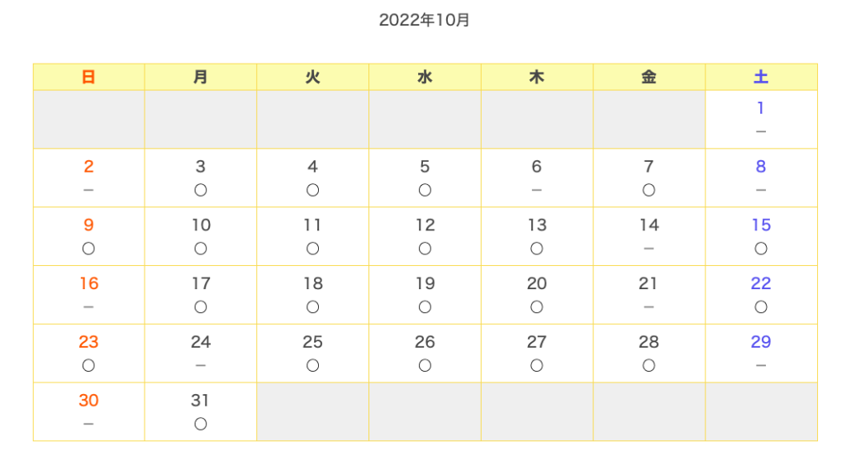This screenshot has width=846, height=475.
Task: Click the 日 Sunday column header
Action: point(88,77)
